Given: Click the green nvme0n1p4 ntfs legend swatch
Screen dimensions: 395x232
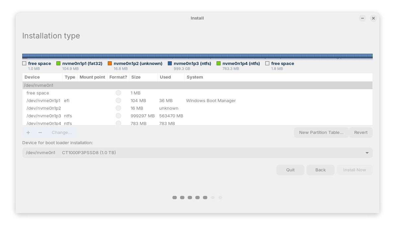Looking at the screenshot, I should coord(219,63).
